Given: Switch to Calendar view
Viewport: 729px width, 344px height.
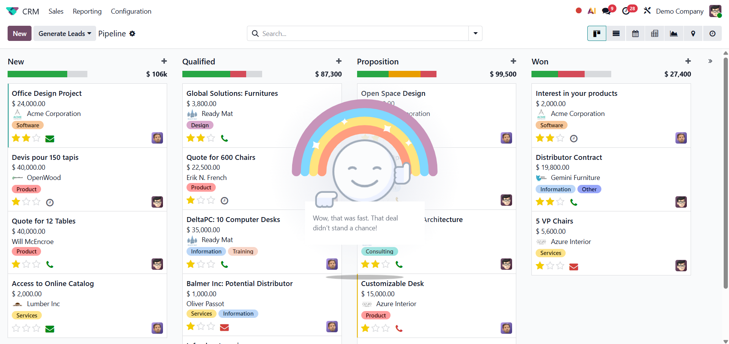Looking at the screenshot, I should coord(635,34).
